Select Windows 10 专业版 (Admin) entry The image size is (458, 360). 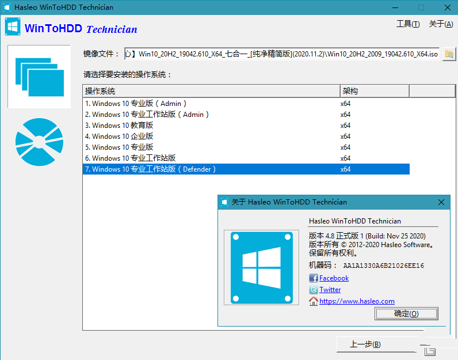[136, 104]
